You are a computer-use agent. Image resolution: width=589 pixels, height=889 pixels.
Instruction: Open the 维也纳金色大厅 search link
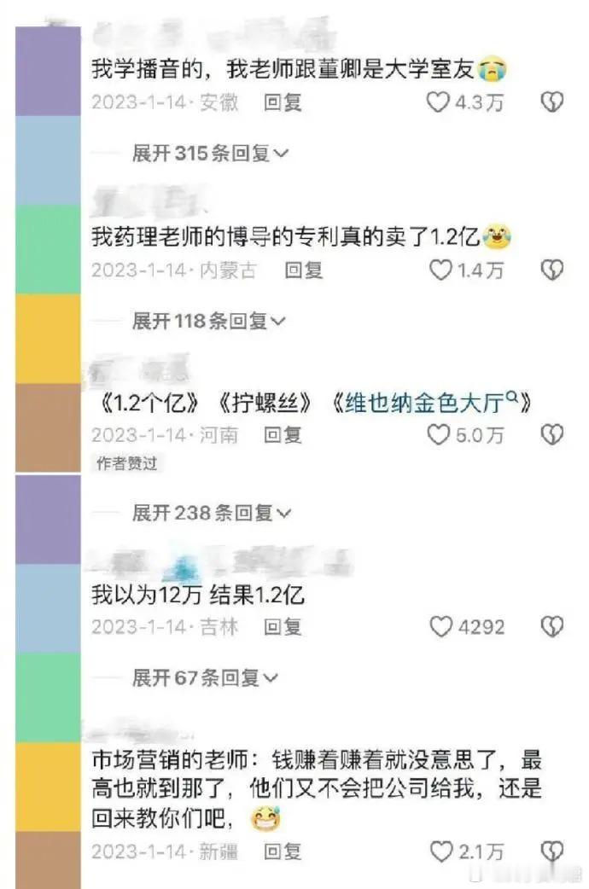(x=431, y=404)
